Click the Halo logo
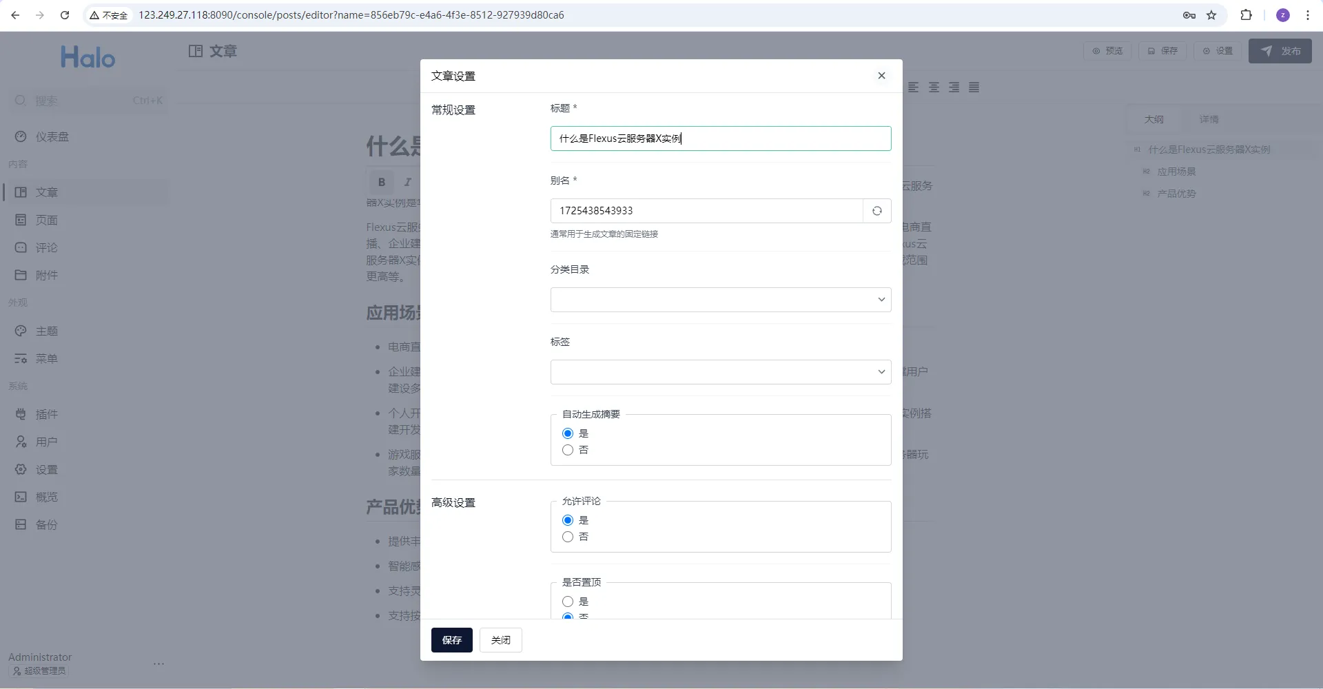 click(88, 57)
